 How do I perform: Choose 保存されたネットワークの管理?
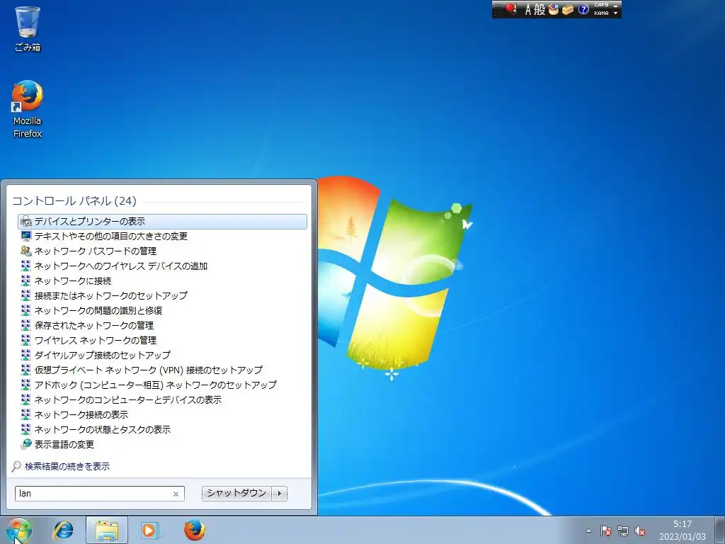162,325
